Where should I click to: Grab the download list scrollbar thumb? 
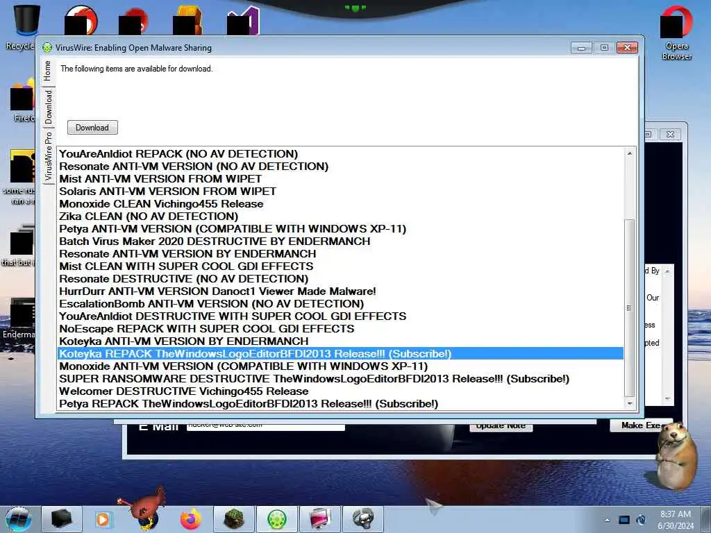(x=629, y=308)
